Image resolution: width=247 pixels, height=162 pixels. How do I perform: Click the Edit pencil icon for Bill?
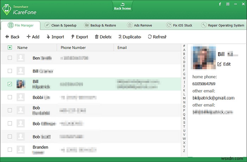pyautogui.click(x=219, y=64)
